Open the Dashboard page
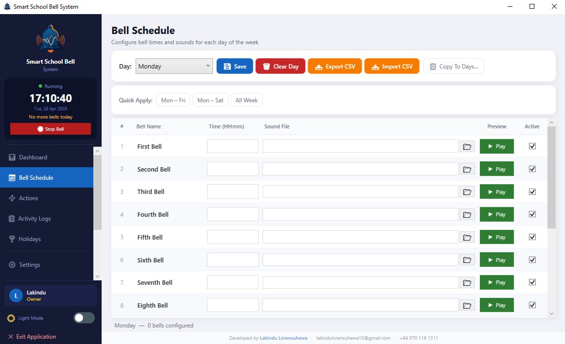Viewport: 565px width, 344px height. click(x=47, y=157)
